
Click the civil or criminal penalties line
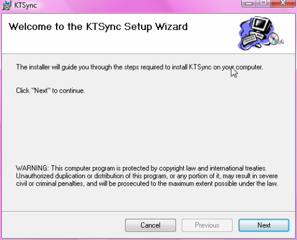pos(147,183)
